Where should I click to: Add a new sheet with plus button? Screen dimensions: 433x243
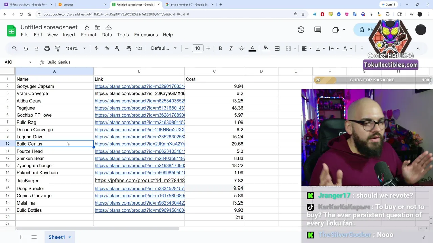(x=21, y=237)
